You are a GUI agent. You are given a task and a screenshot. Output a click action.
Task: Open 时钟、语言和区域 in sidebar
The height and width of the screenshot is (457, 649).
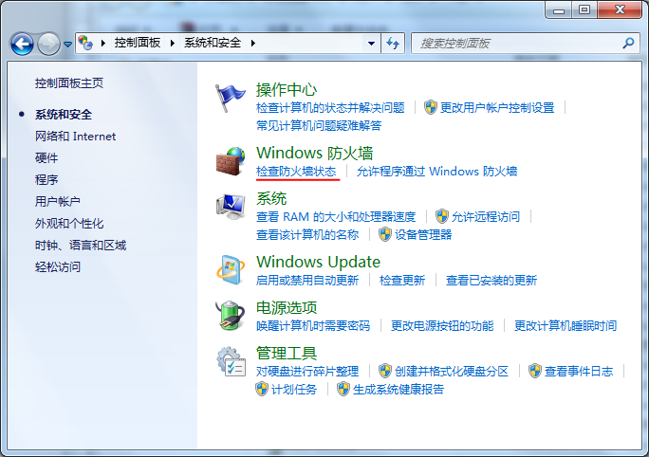click(81, 246)
